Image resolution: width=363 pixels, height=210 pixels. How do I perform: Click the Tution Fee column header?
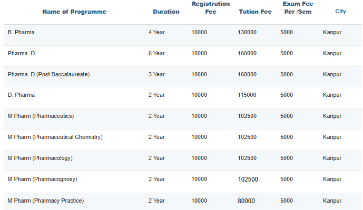[255, 12]
